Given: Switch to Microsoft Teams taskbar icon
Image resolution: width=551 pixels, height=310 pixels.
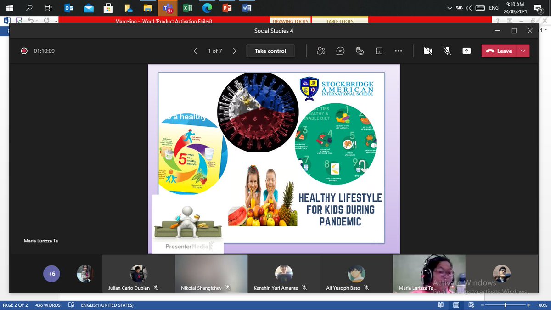Looking at the screenshot, I should 167,8.
